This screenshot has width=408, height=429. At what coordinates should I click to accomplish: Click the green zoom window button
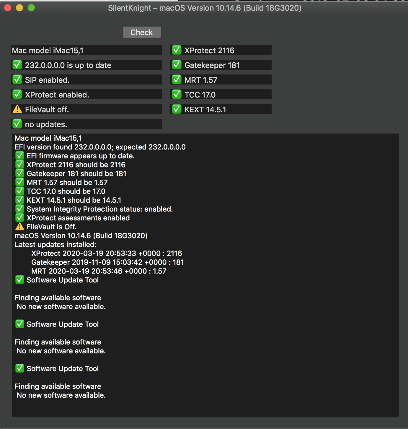31,8
